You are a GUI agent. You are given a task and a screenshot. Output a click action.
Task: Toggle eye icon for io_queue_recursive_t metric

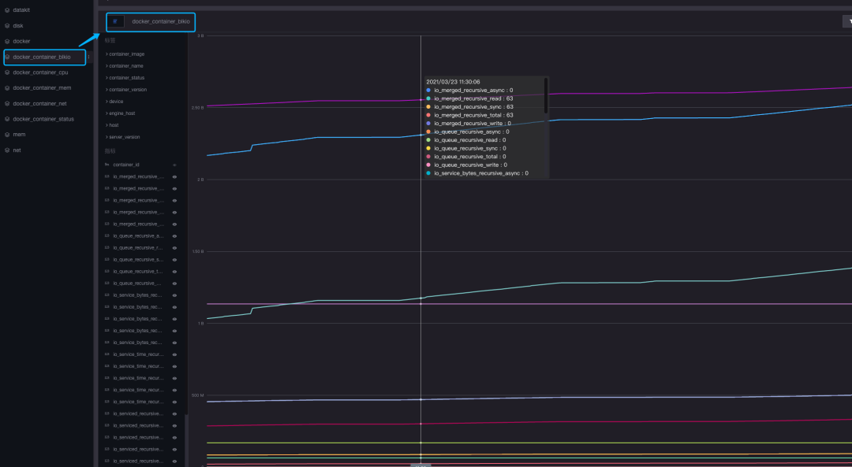click(x=174, y=272)
